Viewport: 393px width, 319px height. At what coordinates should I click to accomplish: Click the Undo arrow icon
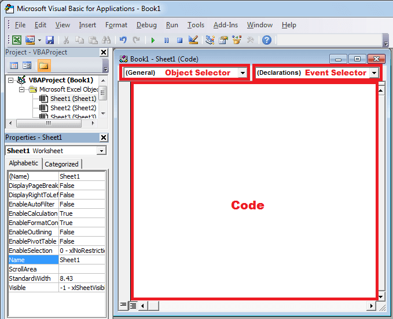coord(123,40)
